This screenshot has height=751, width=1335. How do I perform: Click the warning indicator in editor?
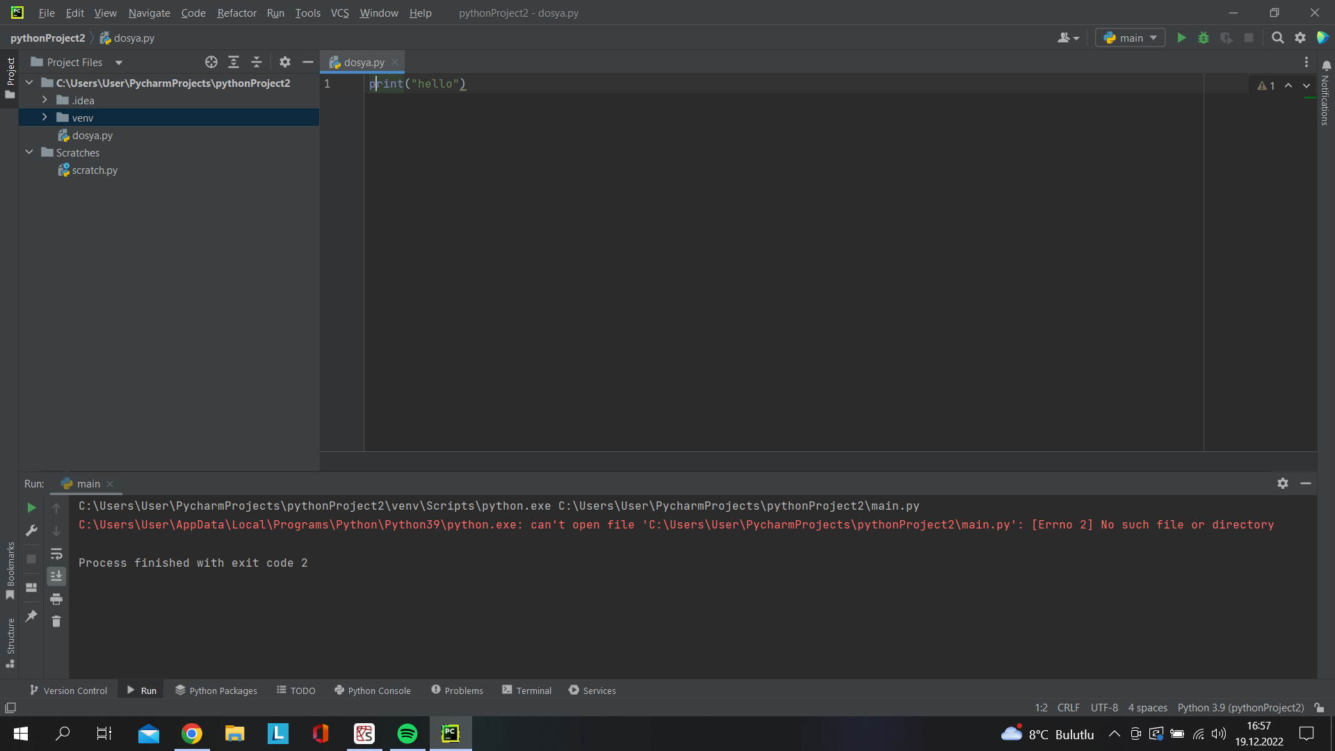[x=1265, y=86]
